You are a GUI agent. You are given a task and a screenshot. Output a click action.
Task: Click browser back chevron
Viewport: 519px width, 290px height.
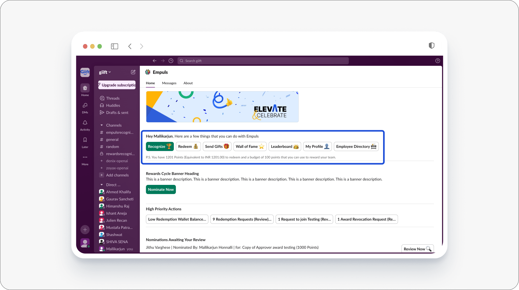pyautogui.click(x=130, y=46)
